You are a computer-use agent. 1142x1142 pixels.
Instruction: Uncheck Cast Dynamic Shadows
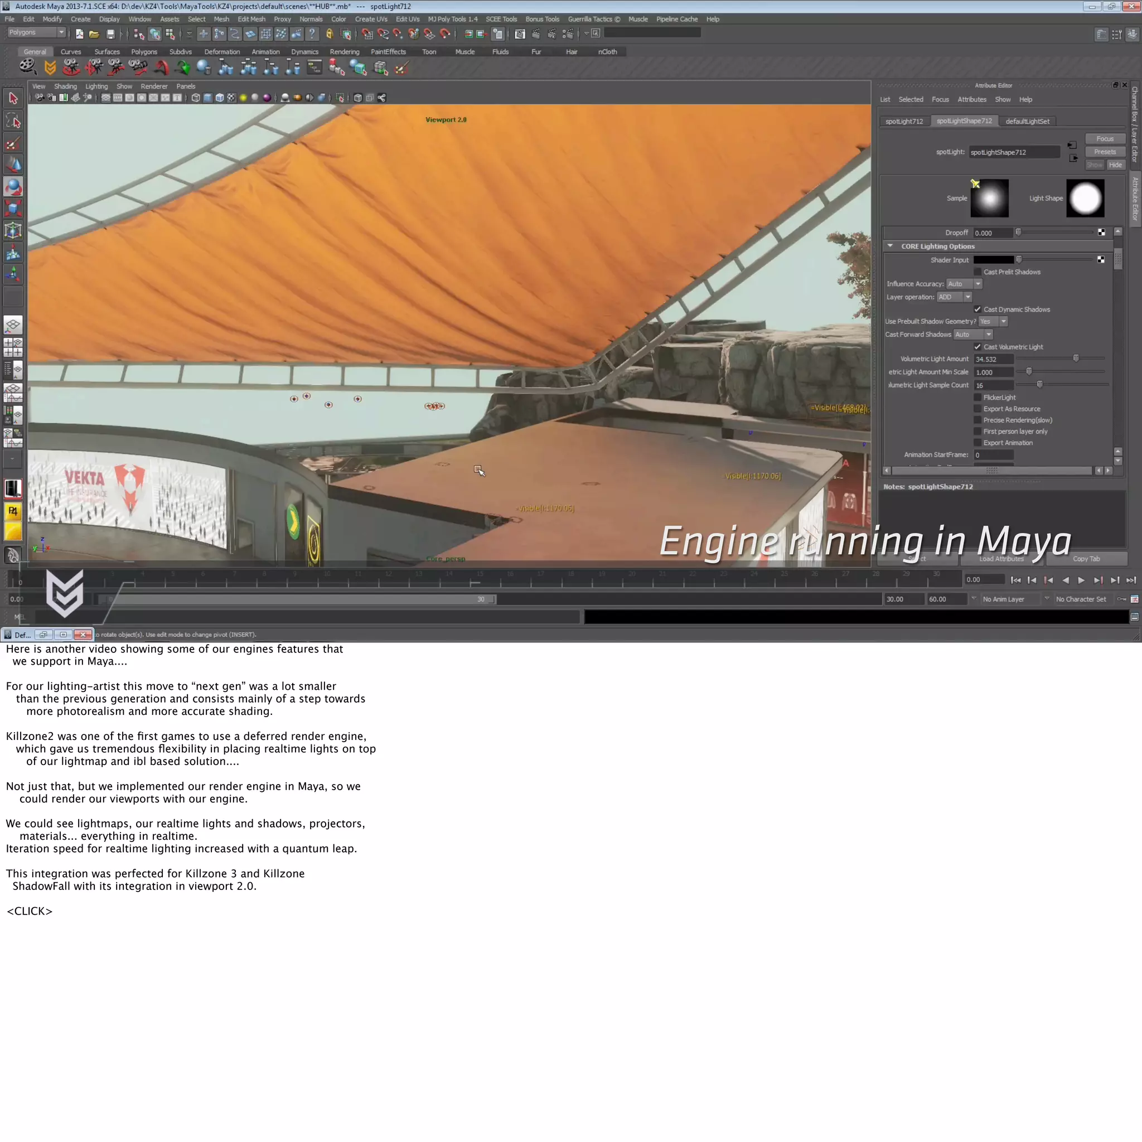[x=977, y=309]
